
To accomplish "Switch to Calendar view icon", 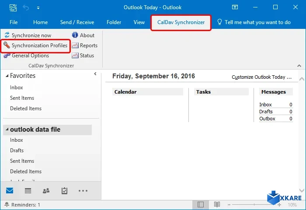I will point(28,191).
